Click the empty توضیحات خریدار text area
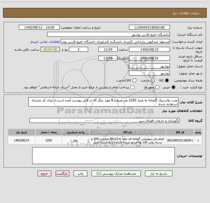This screenshot has height=203, width=210. point(104,156)
